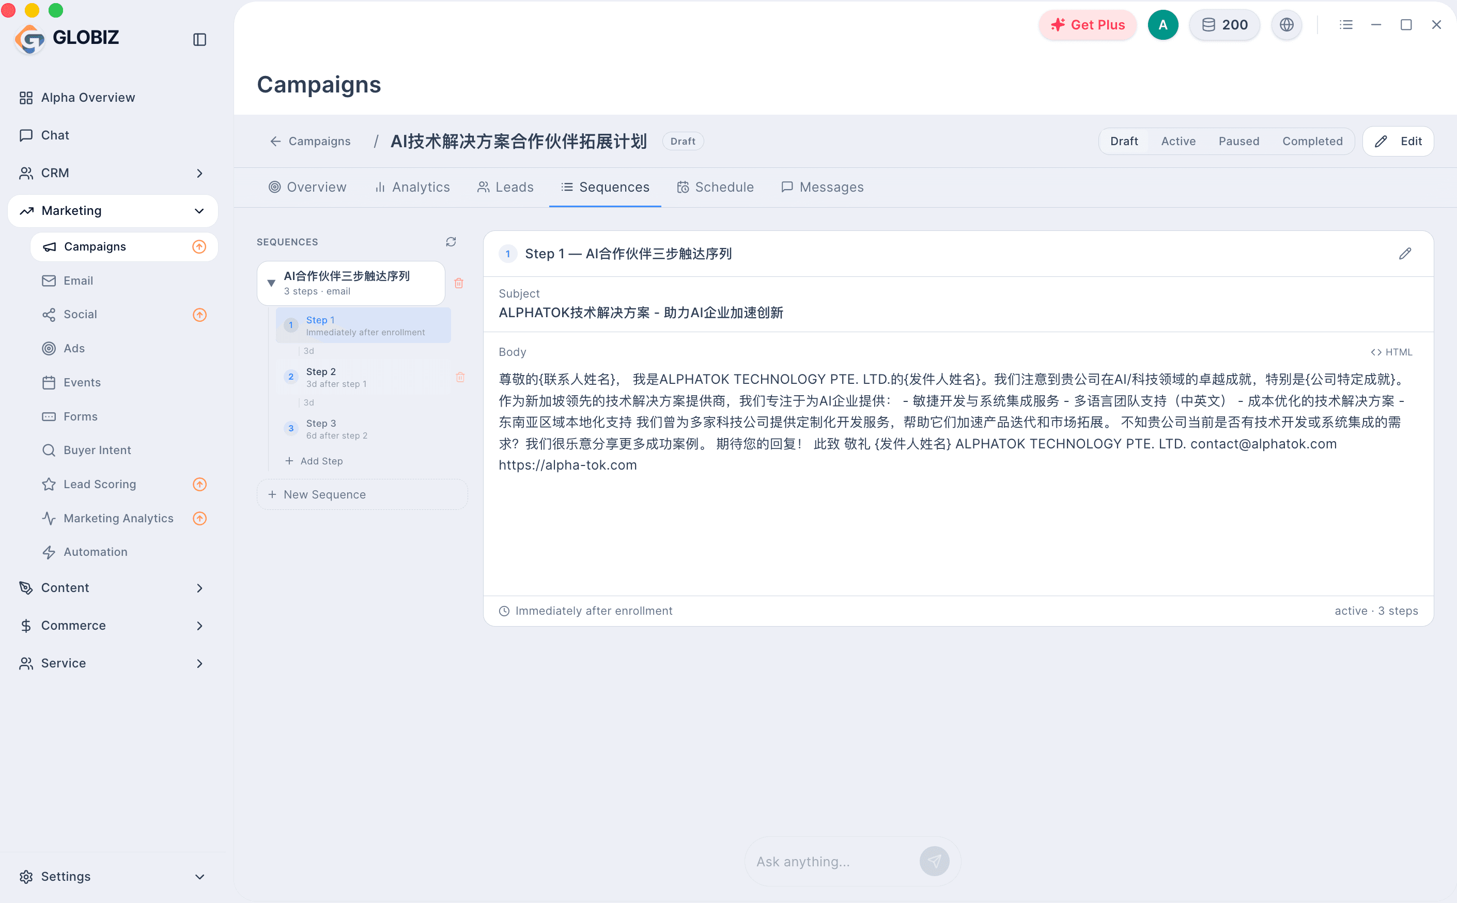Set campaign status to Paused
The height and width of the screenshot is (903, 1457).
point(1238,141)
